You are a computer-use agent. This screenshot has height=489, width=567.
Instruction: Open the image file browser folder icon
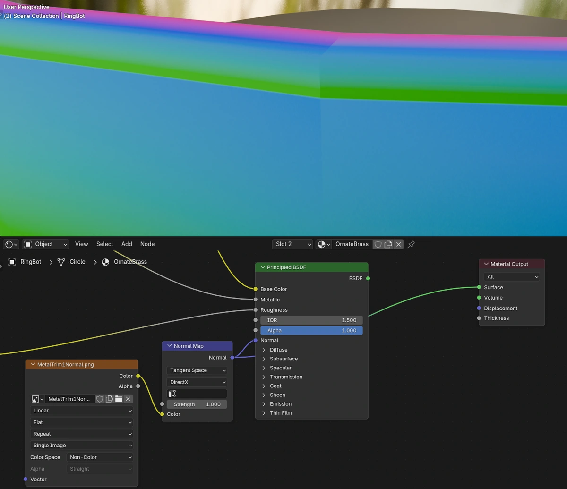[119, 399]
